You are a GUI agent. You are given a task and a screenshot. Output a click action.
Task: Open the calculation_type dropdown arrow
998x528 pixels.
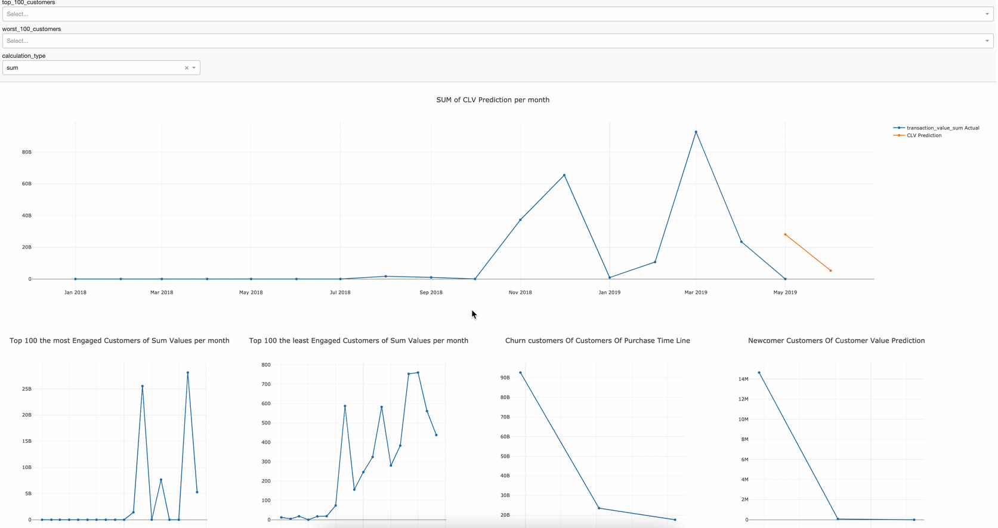tap(194, 68)
